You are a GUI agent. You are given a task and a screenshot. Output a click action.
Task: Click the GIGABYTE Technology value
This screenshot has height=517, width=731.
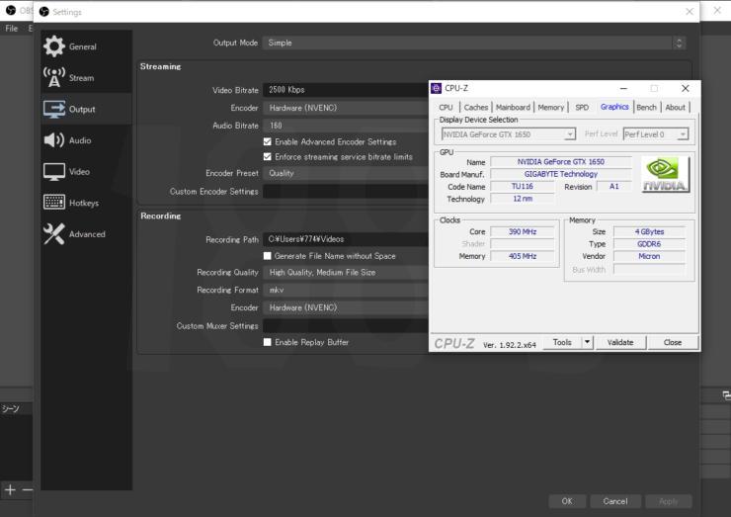(x=561, y=174)
